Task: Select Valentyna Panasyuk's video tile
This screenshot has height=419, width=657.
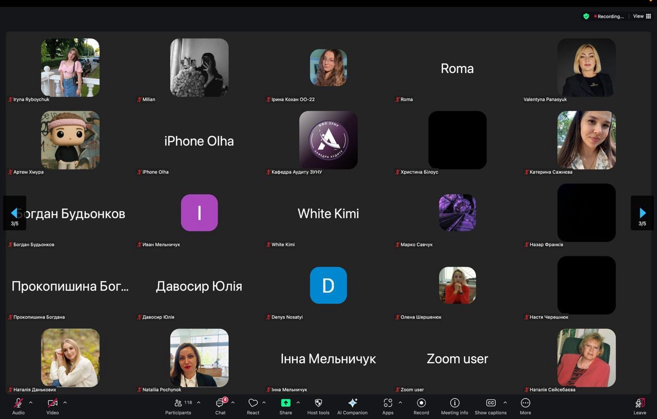Action: (586, 68)
